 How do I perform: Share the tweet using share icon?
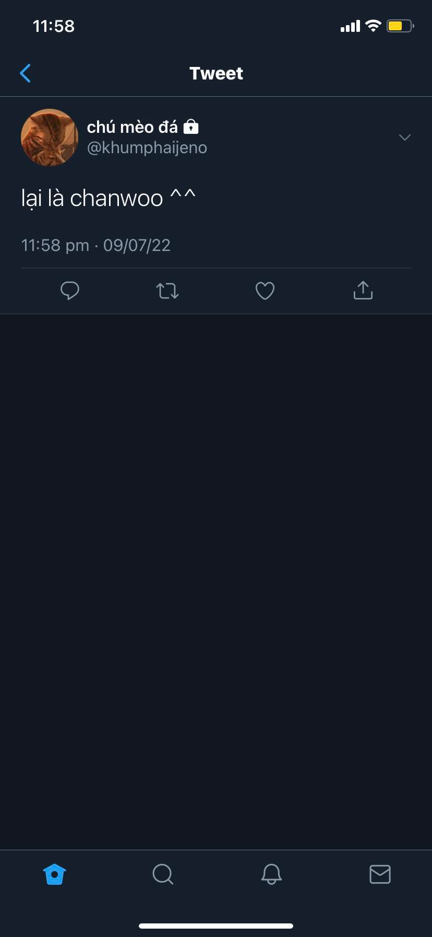pos(363,290)
